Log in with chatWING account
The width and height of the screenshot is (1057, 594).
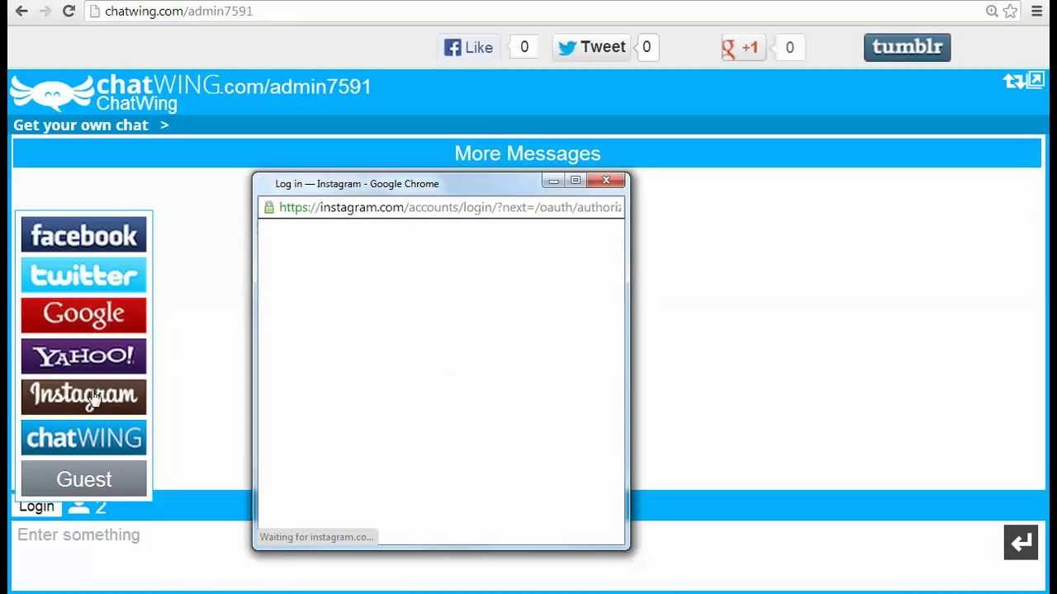tap(83, 437)
